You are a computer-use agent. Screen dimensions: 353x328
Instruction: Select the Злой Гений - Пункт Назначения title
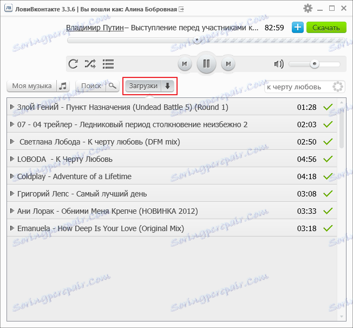coord(123,107)
